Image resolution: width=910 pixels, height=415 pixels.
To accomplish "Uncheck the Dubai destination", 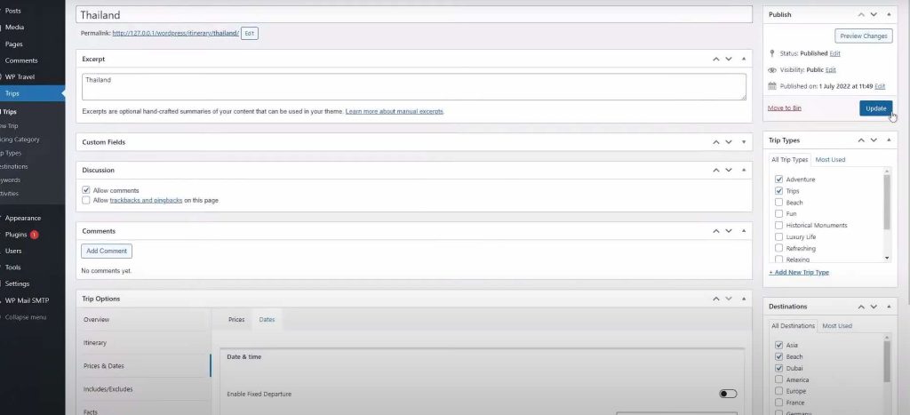I will pyautogui.click(x=778, y=369).
